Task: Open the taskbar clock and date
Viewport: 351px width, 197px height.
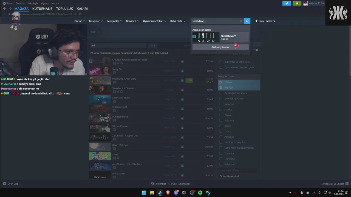Action: 340,193
